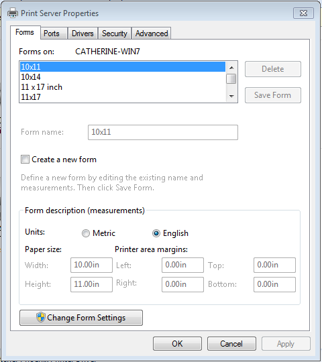Select the English units radio button

156,233
